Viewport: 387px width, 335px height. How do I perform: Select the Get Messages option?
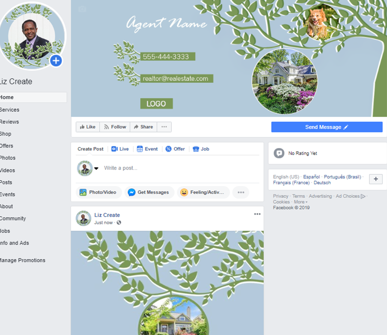pyautogui.click(x=149, y=192)
